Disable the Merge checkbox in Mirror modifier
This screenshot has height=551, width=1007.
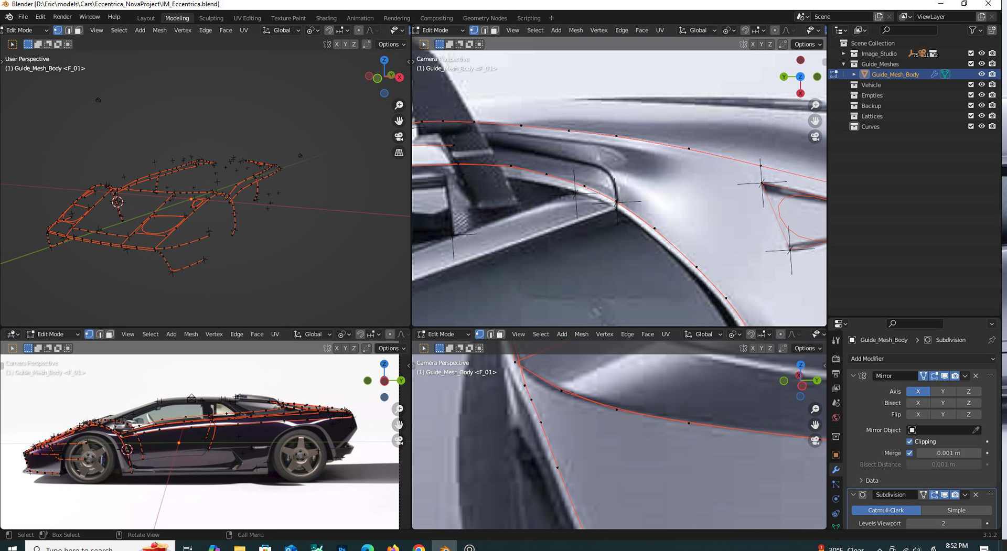tap(909, 453)
